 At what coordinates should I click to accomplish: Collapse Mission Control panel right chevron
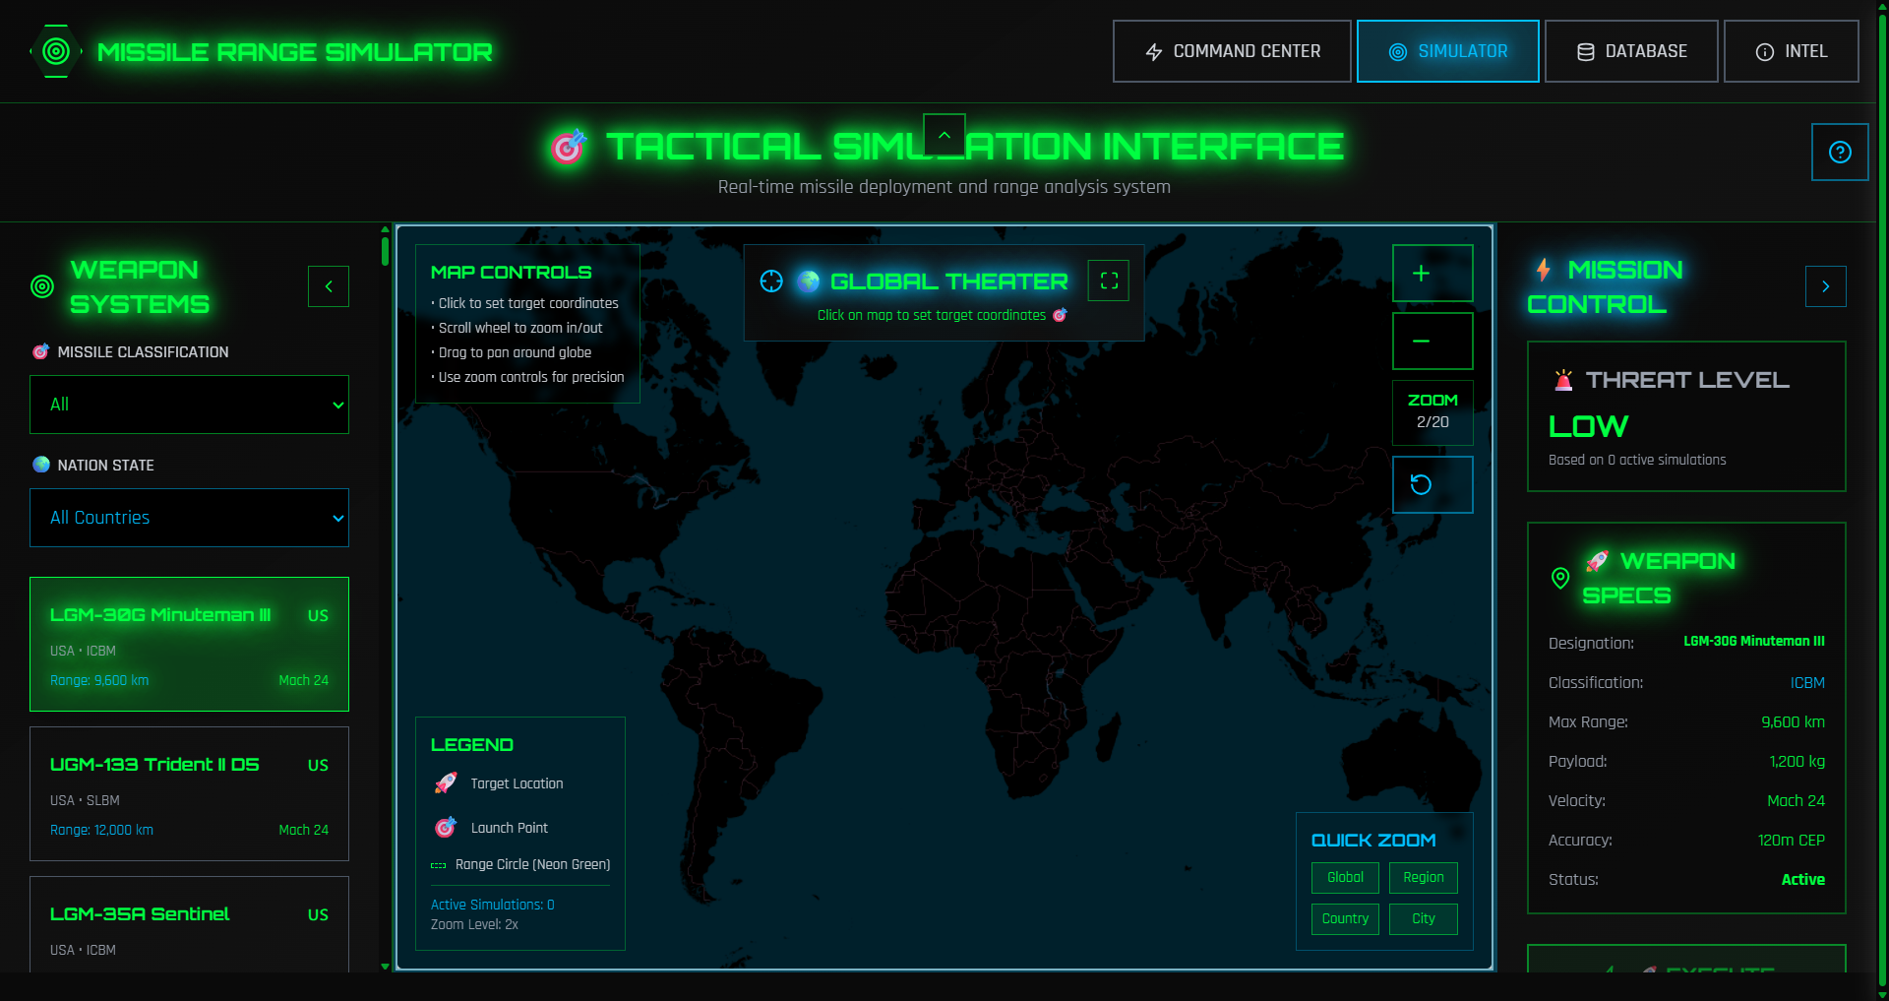click(x=1826, y=286)
